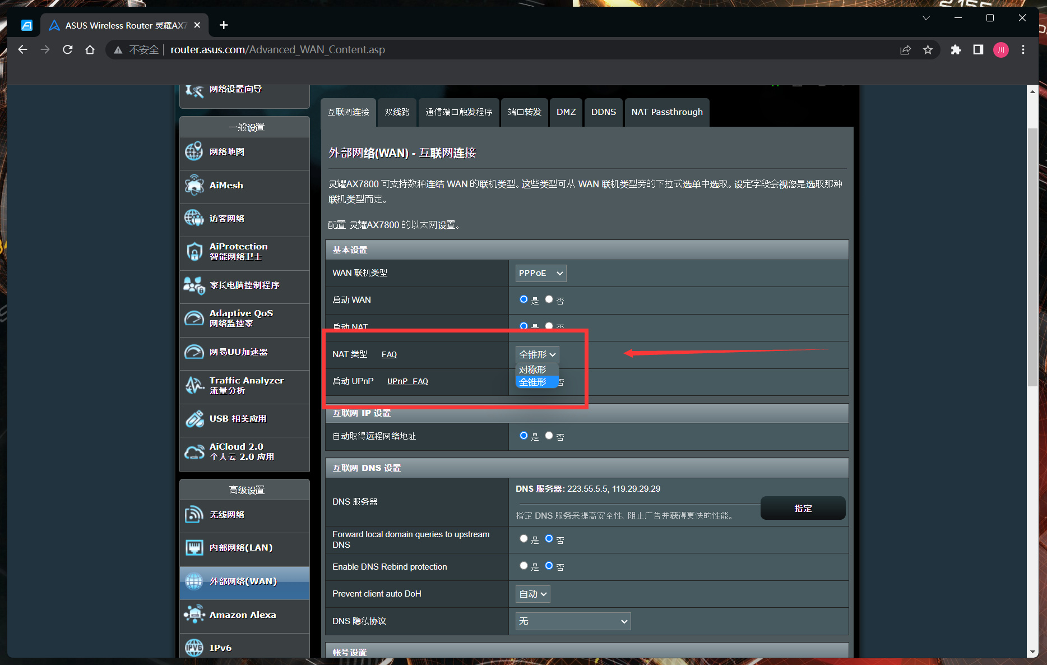Viewport: 1047px width, 665px height.
Task: Open the WAN 联机类型 PPPoE dropdown
Action: click(x=541, y=273)
